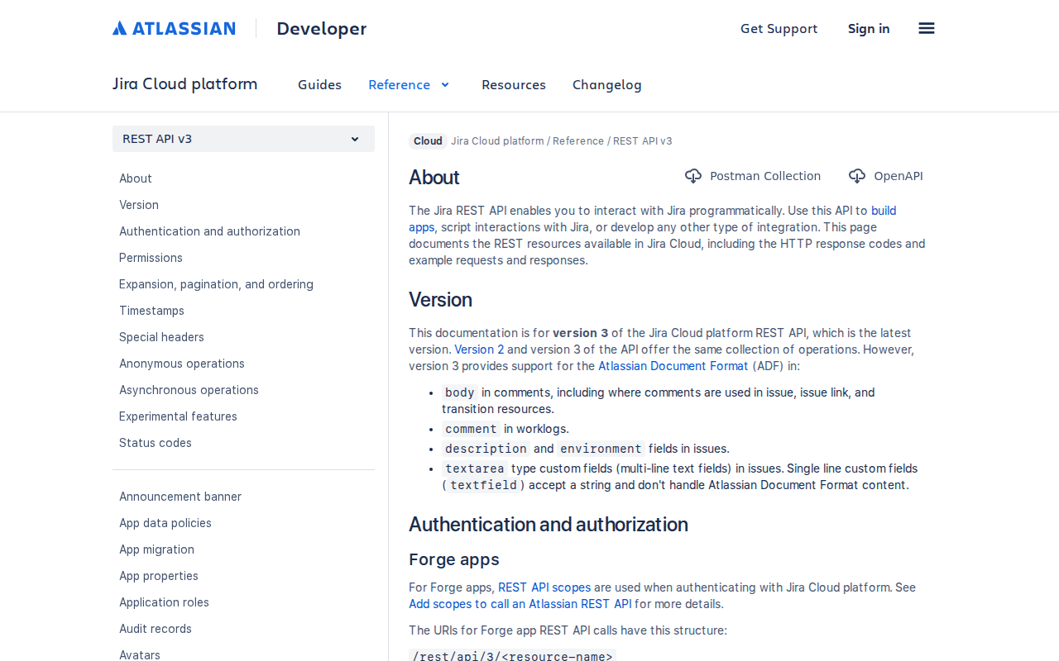Open the hamburger menu icon
Screen dimensions: 1059x661
(927, 28)
